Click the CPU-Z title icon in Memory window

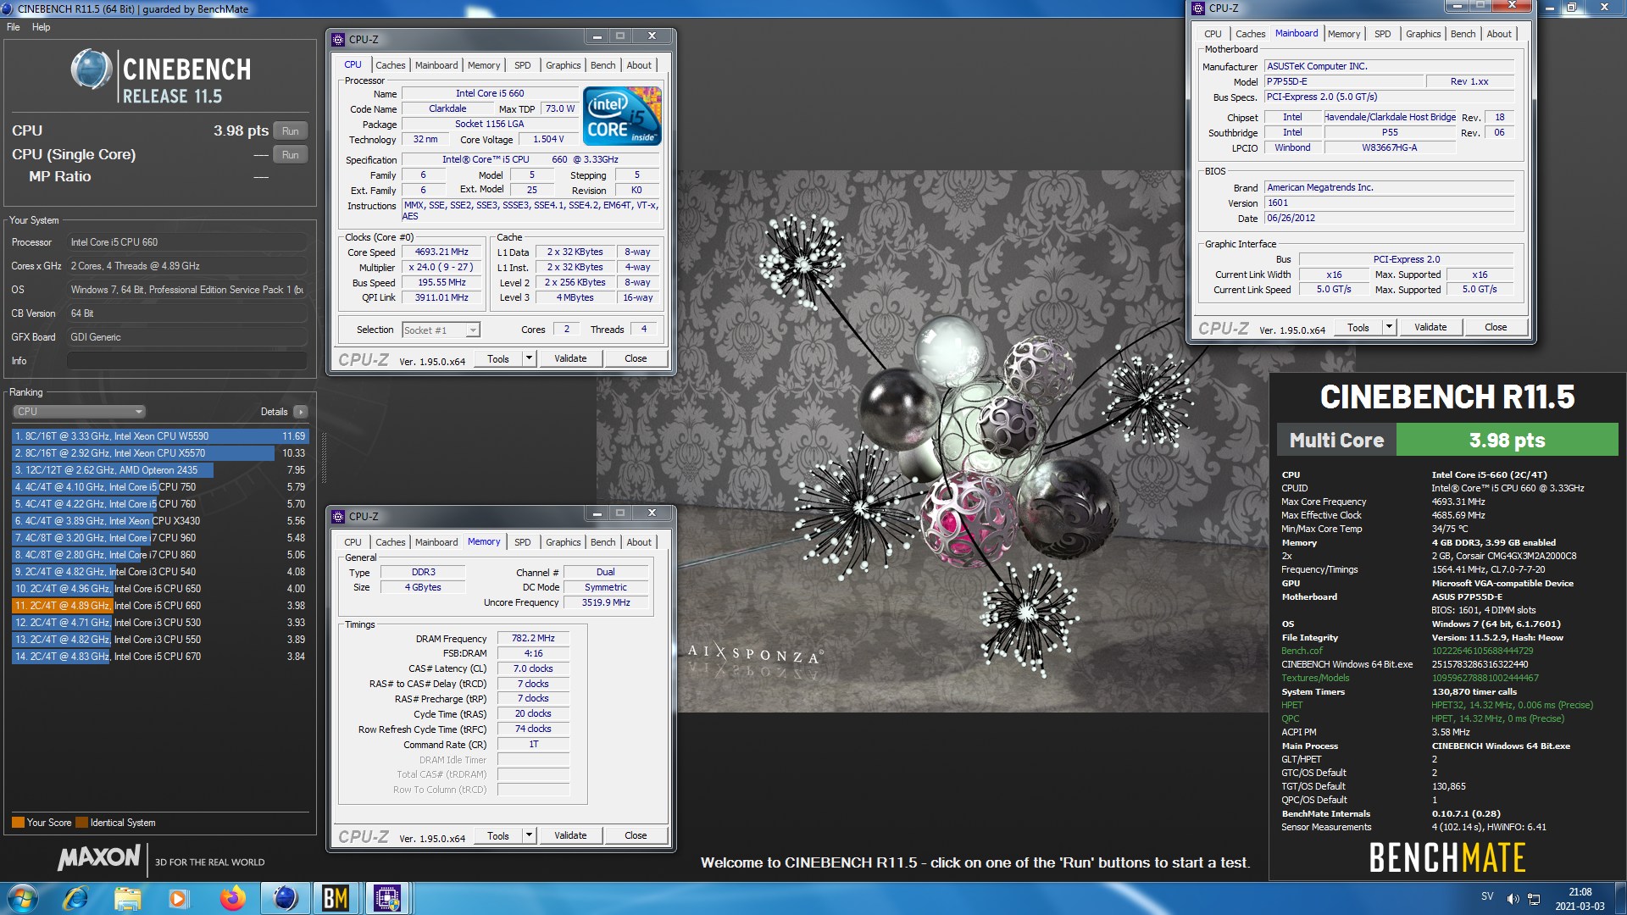(x=338, y=516)
